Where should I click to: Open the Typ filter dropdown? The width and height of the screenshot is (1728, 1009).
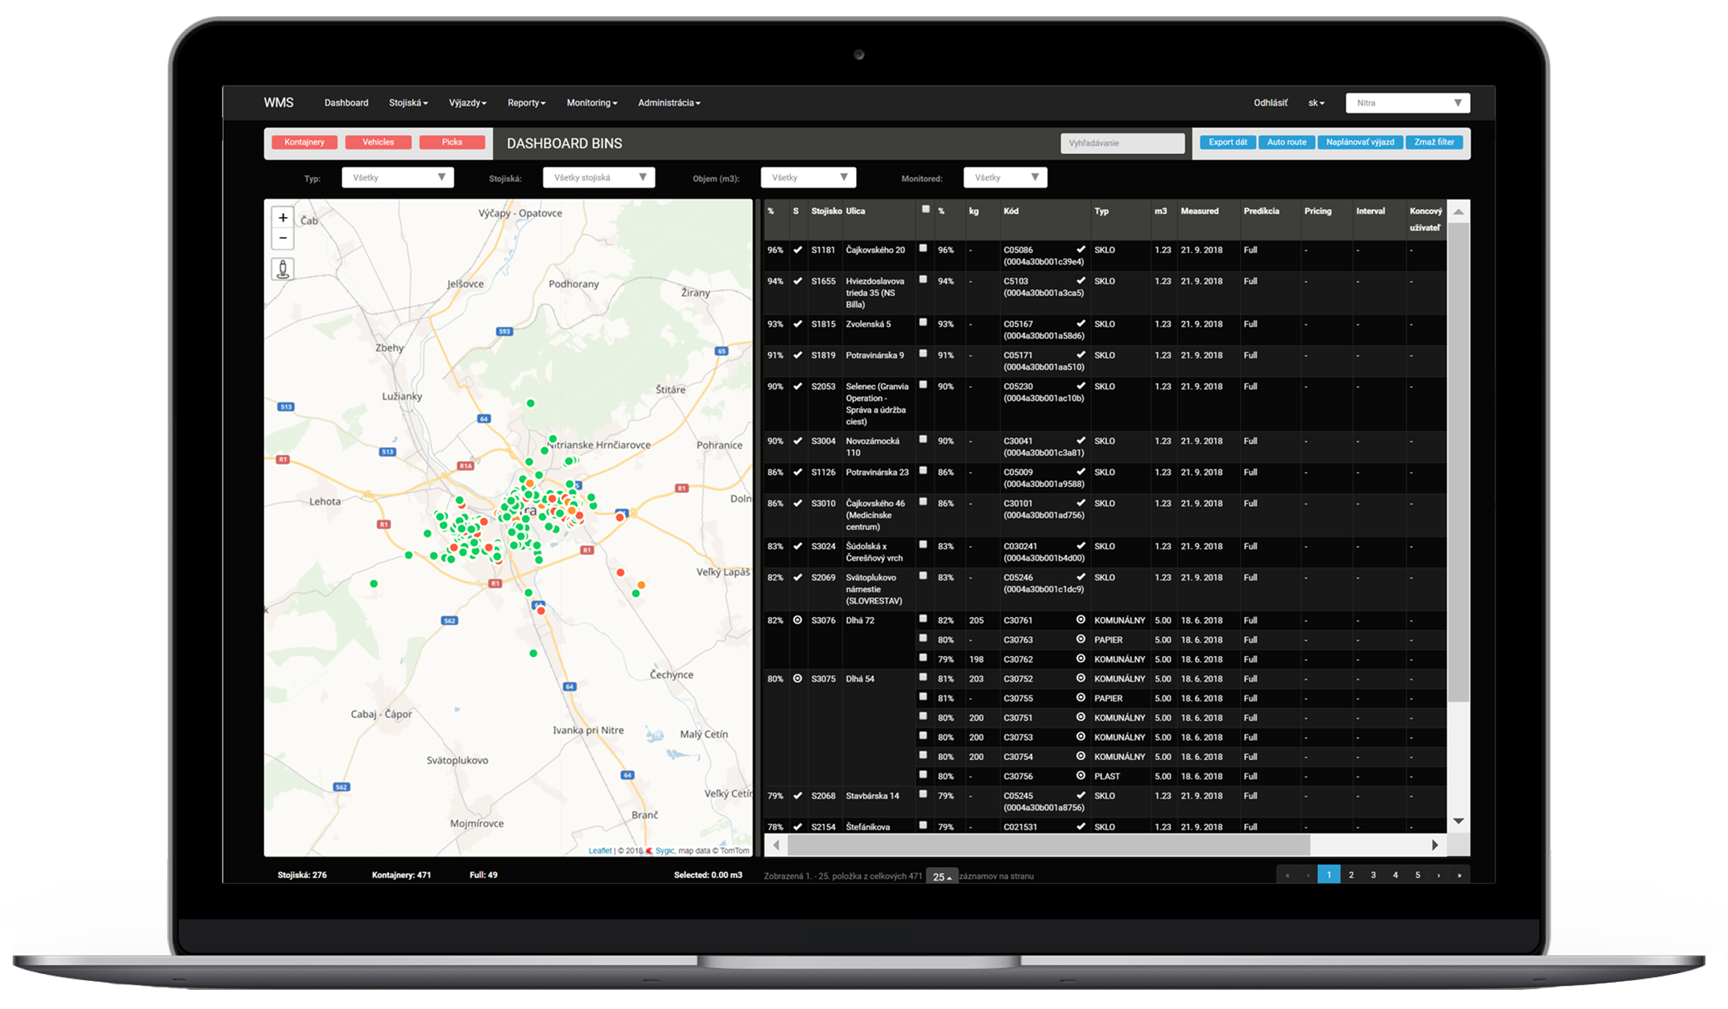(398, 177)
